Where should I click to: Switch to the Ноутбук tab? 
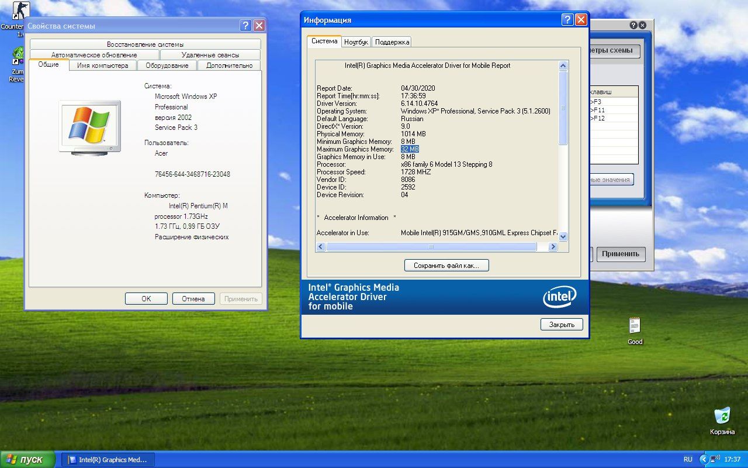356,42
